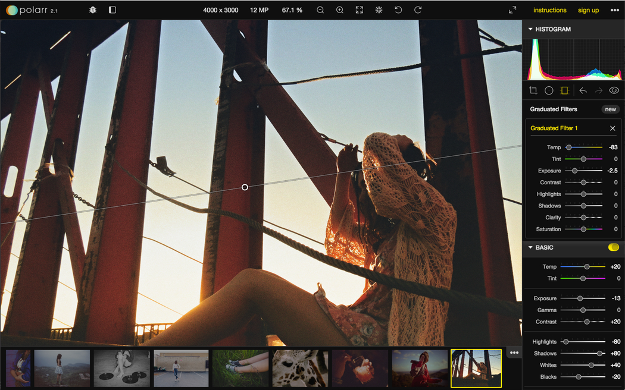Select the giraffe thumbnail in filmstrip
625x390 pixels.
click(x=300, y=369)
